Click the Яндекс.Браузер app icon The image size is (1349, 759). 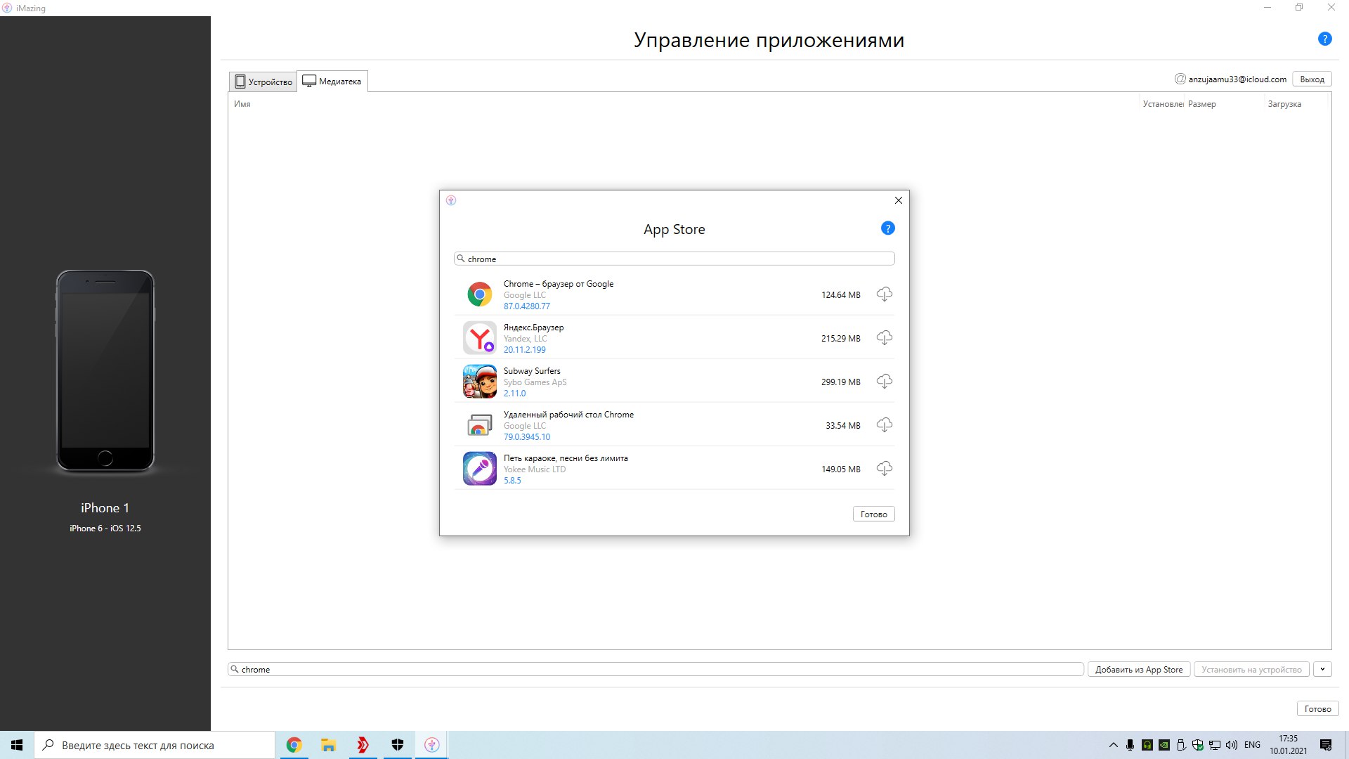480,338
